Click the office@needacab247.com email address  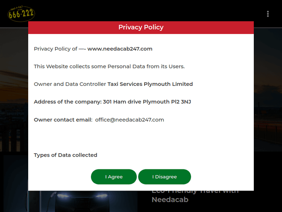tap(129, 120)
